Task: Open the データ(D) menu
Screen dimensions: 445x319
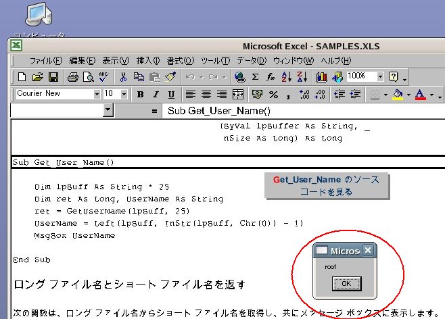Action: pos(252,61)
